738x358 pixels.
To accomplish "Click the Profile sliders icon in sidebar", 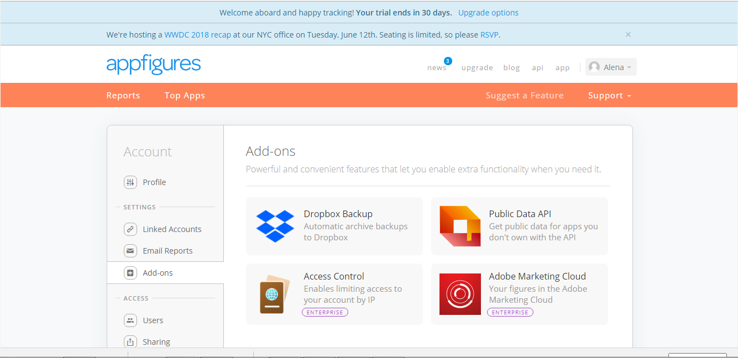I will click(x=130, y=182).
